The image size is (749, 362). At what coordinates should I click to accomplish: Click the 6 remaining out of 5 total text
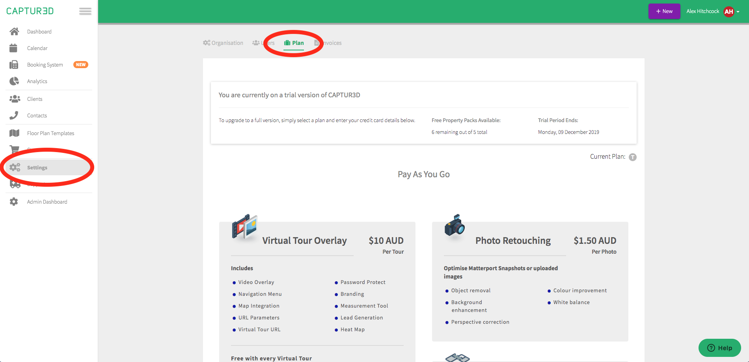459,132
